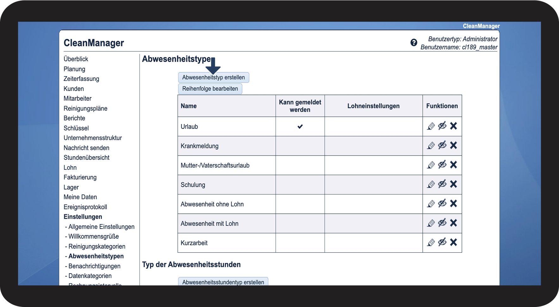Go to Schlüssel in the sidebar
Viewport: 559px width, 307px height.
pyautogui.click(x=76, y=128)
